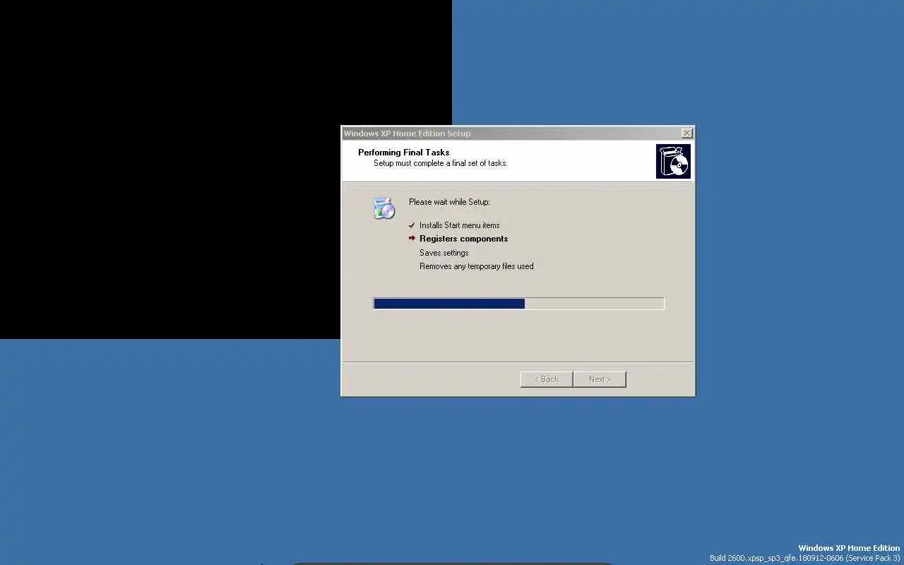
Task: Click the red arrow beside Registers components
Action: 412,239
